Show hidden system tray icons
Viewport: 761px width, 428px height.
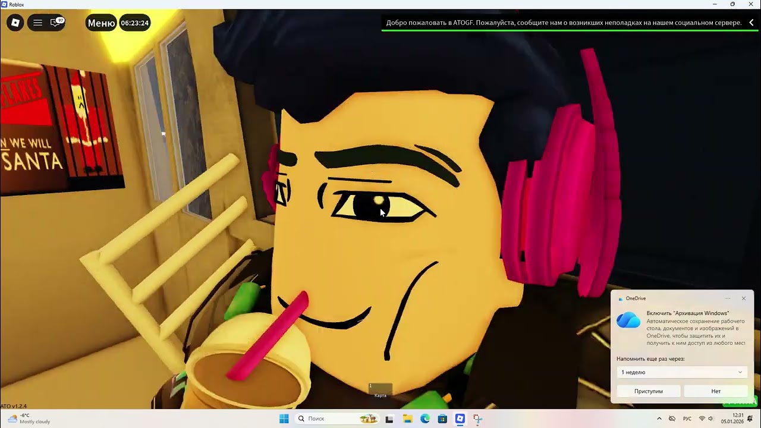tap(659, 418)
